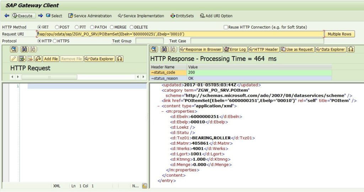Screen dimensions: 364x192
Task: Click the binoculars search icon in the request pane
Action: (x=25, y=49)
